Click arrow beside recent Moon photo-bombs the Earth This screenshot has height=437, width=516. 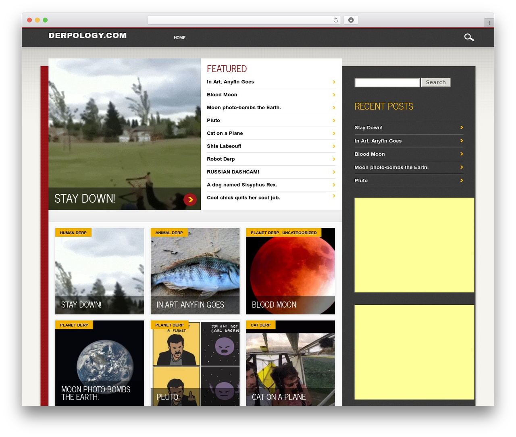(x=462, y=167)
